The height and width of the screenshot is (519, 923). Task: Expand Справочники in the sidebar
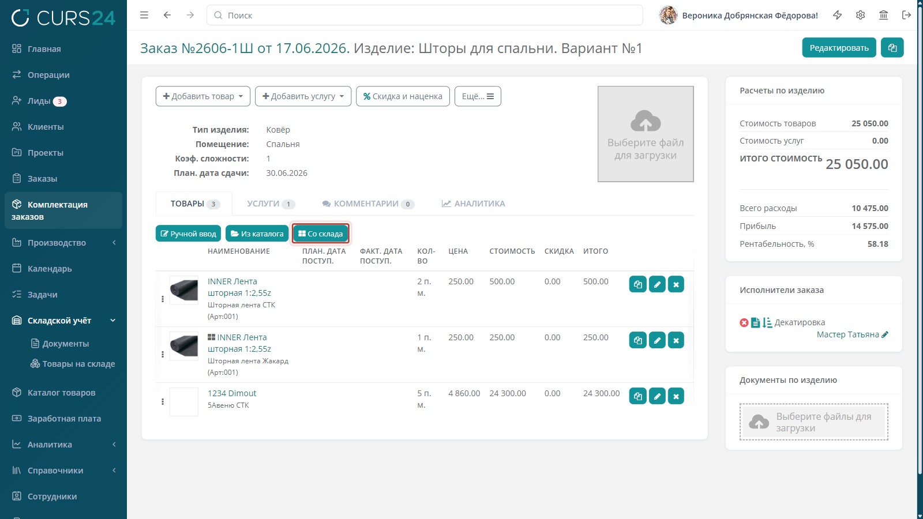[x=63, y=471]
